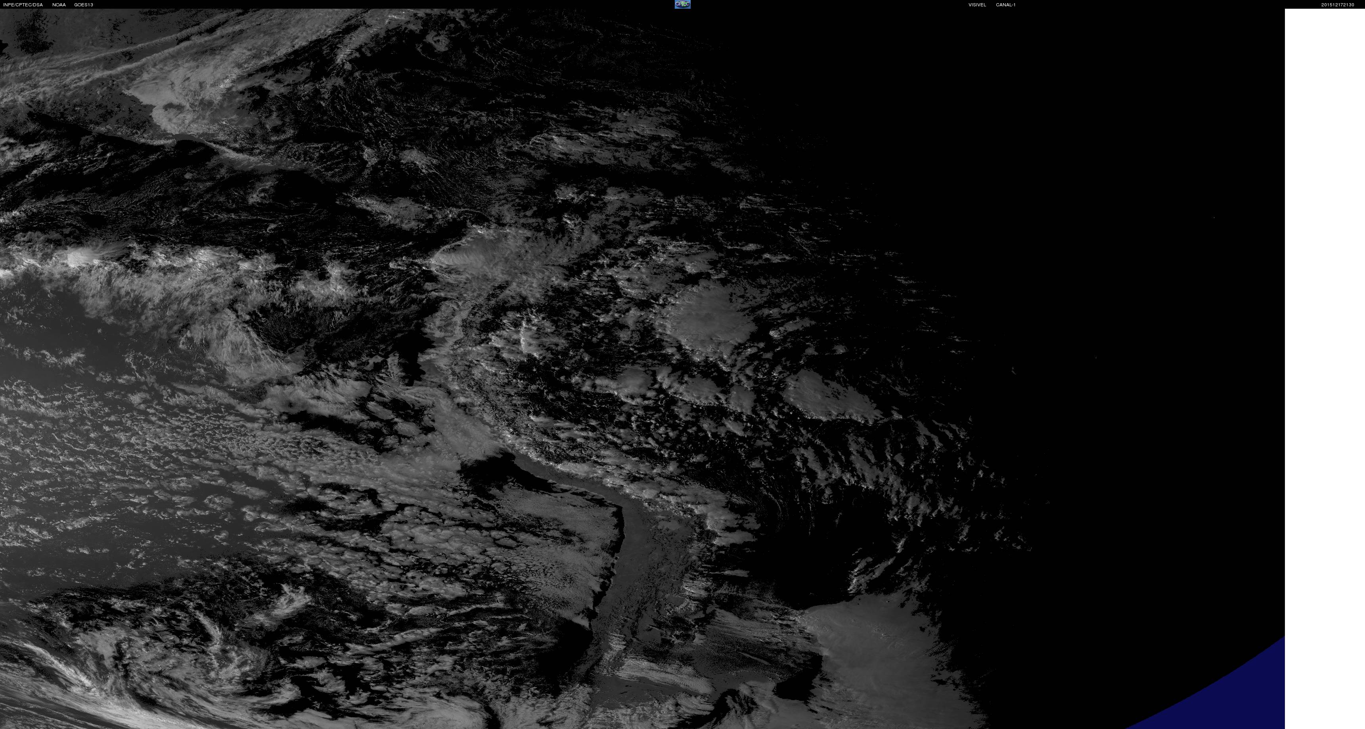Click the 201512172130 timestamp
This screenshot has height=729, width=1365.
click(1337, 5)
